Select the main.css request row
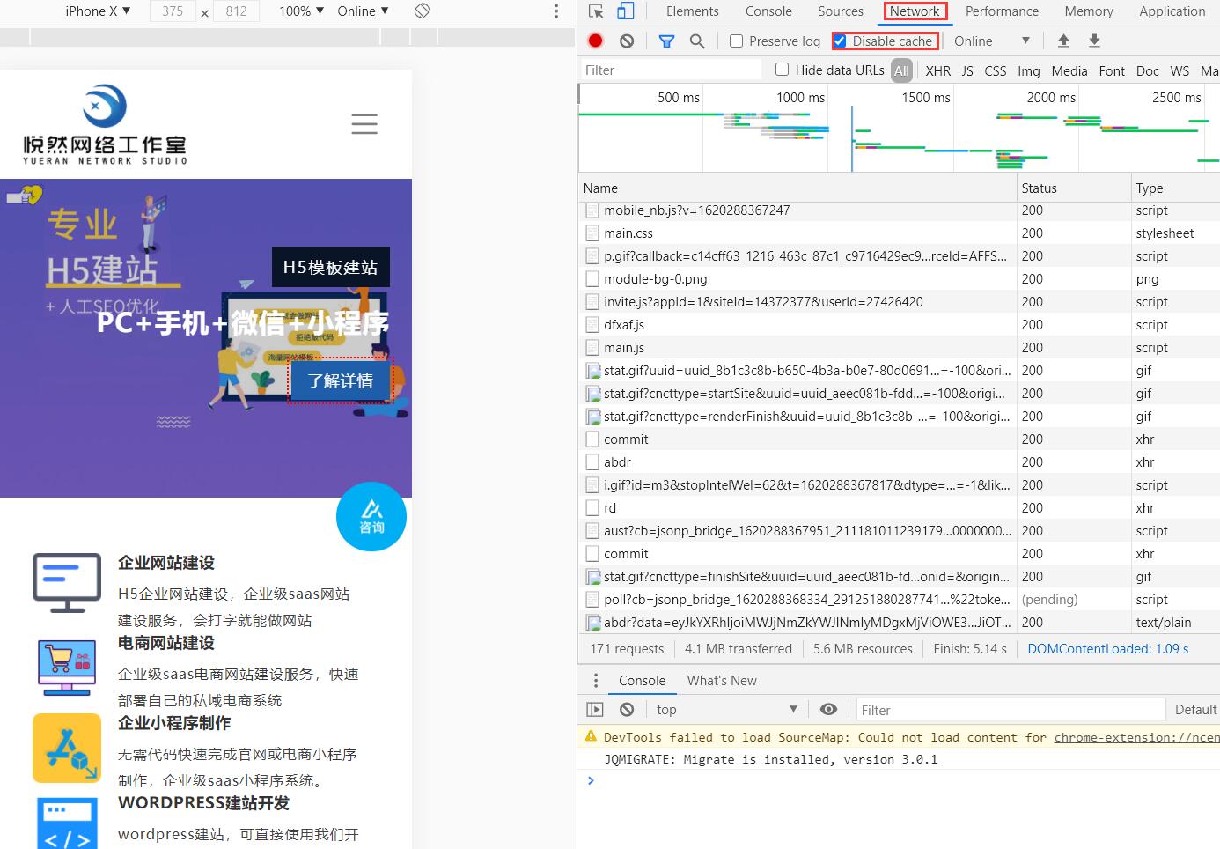This screenshot has width=1220, height=849. click(x=899, y=233)
